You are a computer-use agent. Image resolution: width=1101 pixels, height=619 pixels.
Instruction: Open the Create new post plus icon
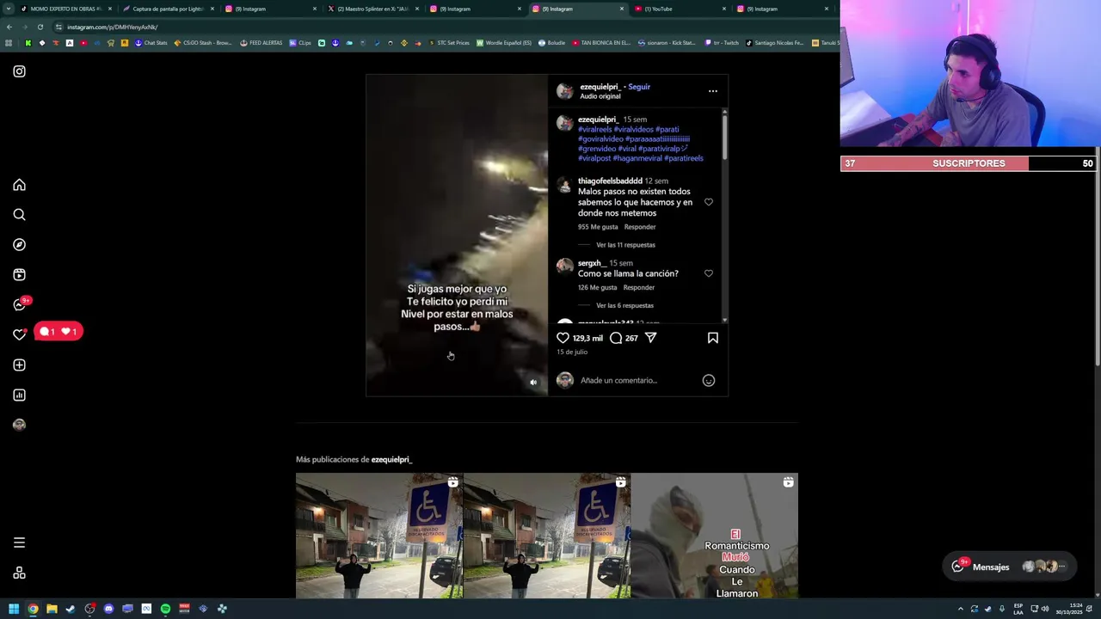point(19,365)
